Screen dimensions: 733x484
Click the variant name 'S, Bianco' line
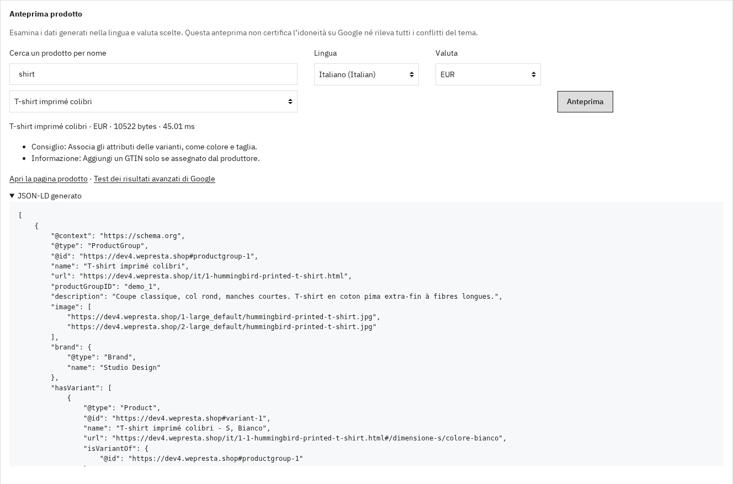[177, 428]
